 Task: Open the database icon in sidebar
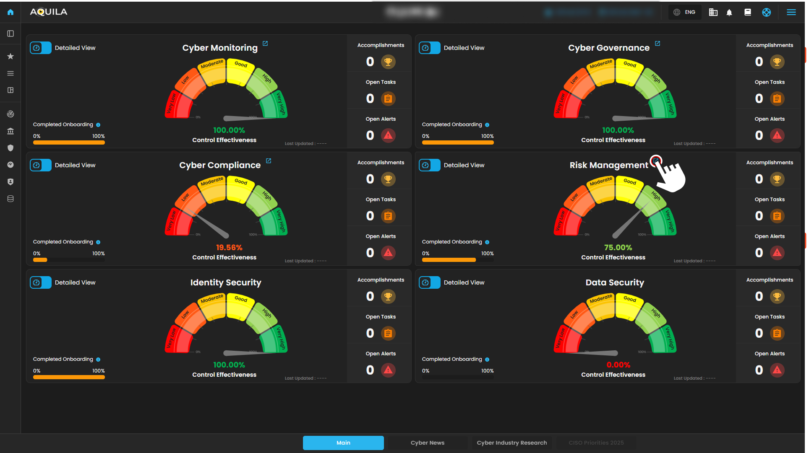pyautogui.click(x=10, y=199)
